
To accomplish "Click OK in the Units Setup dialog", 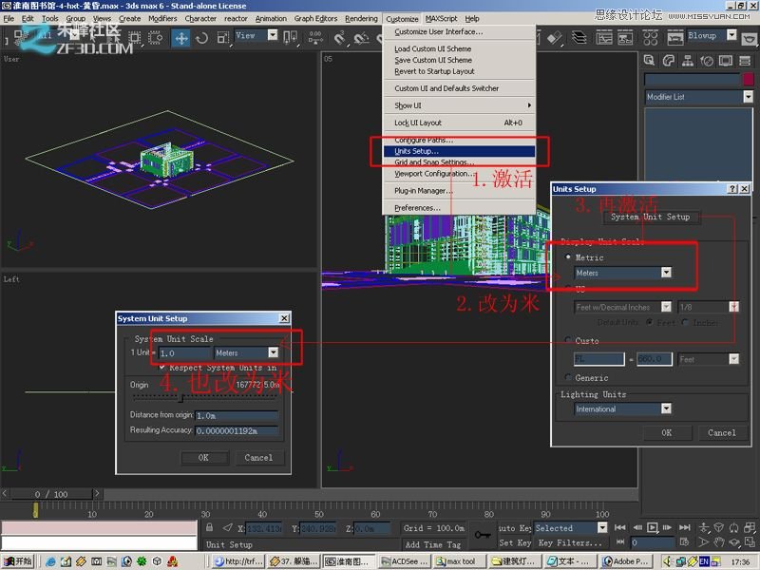I will click(x=668, y=432).
